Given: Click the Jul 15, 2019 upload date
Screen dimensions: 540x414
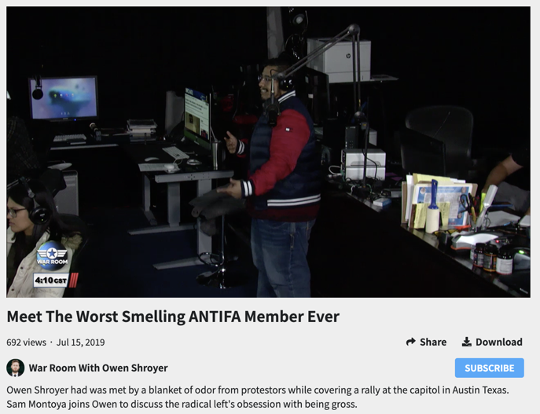Looking at the screenshot, I should coord(80,342).
